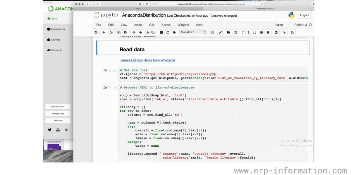Open the Markdown cell type dropdown
The image size is (351, 175).
pyautogui.click(x=193, y=32)
